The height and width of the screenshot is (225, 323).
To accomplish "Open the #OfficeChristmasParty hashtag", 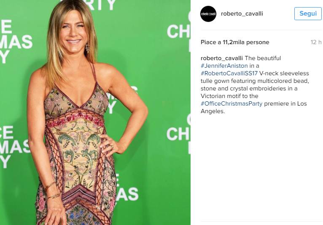I will point(231,103).
